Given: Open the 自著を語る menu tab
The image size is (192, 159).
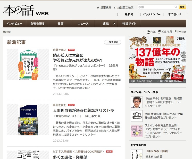Looking at the screenshot, I should click(x=37, y=24).
